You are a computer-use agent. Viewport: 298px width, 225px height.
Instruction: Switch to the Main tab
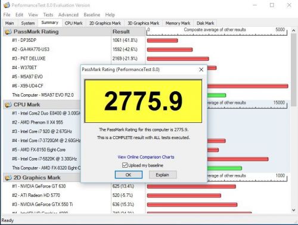pyautogui.click(x=10, y=23)
